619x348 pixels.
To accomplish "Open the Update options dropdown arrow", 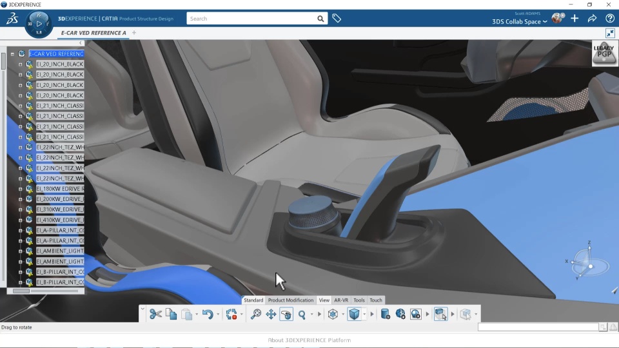I will [x=241, y=314].
